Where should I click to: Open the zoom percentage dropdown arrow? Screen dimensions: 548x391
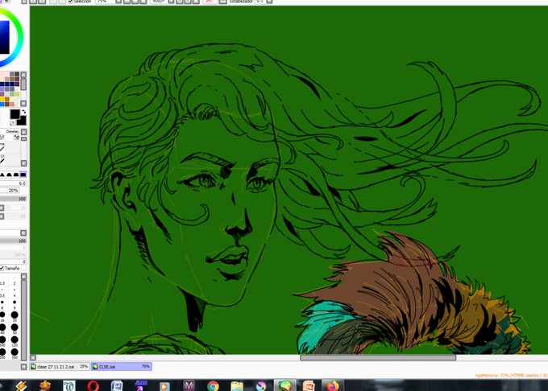pyautogui.click(x=118, y=2)
